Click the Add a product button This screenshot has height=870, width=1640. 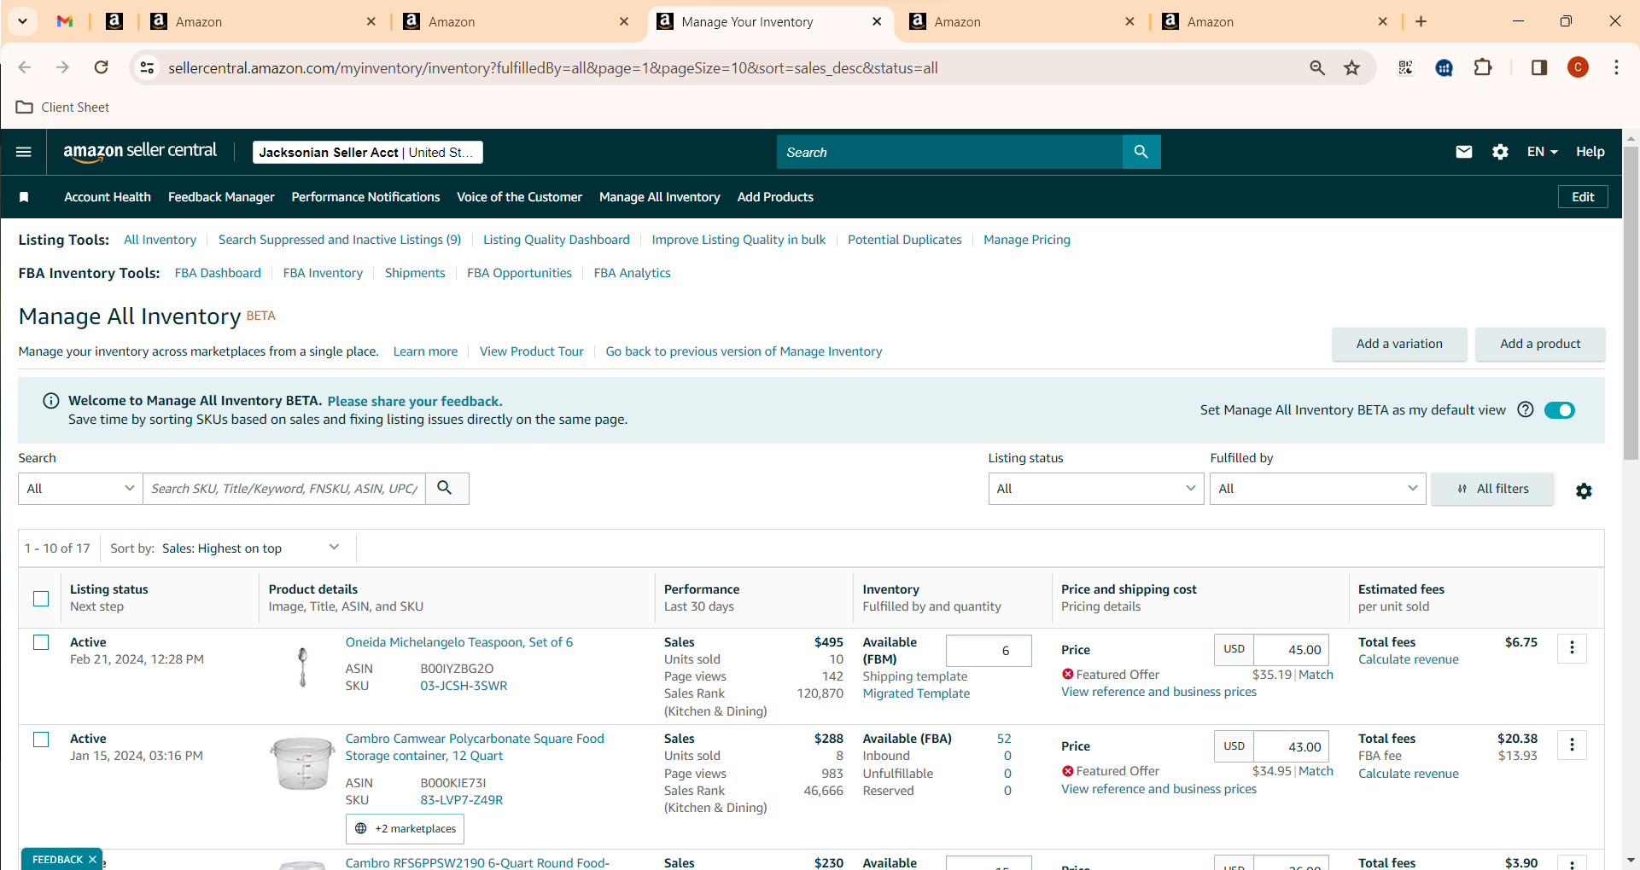tap(1540, 344)
